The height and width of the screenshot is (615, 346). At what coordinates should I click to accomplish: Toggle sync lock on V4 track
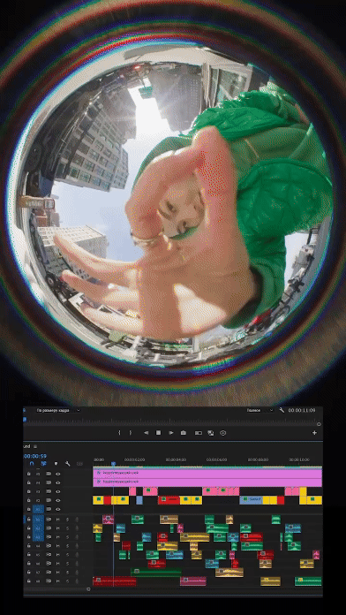pyautogui.click(x=49, y=482)
